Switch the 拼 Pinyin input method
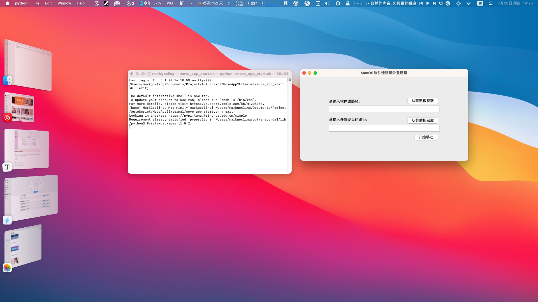The height and width of the screenshot is (302, 538). point(480,3)
